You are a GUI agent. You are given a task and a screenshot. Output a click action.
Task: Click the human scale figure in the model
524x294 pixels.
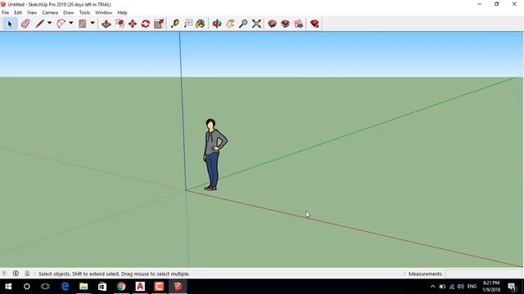[215, 154]
